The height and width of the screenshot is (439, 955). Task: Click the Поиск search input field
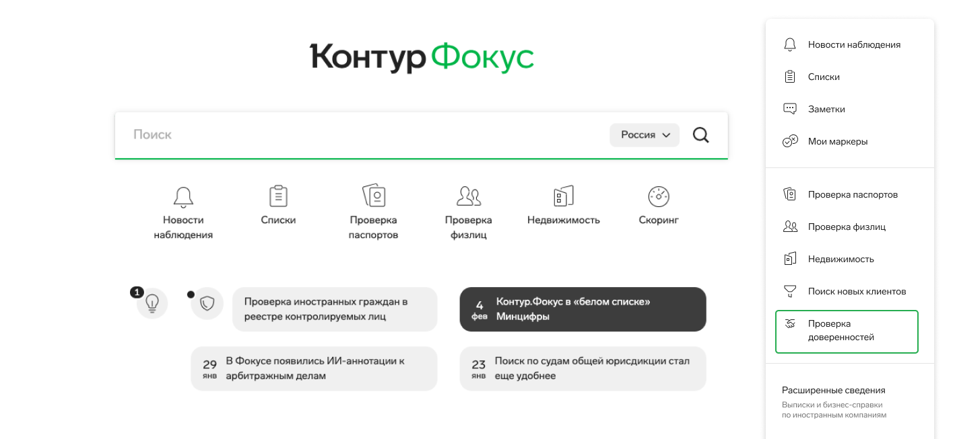pos(364,135)
